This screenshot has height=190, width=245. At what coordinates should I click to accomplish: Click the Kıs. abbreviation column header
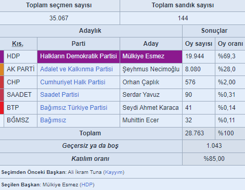[18, 44]
